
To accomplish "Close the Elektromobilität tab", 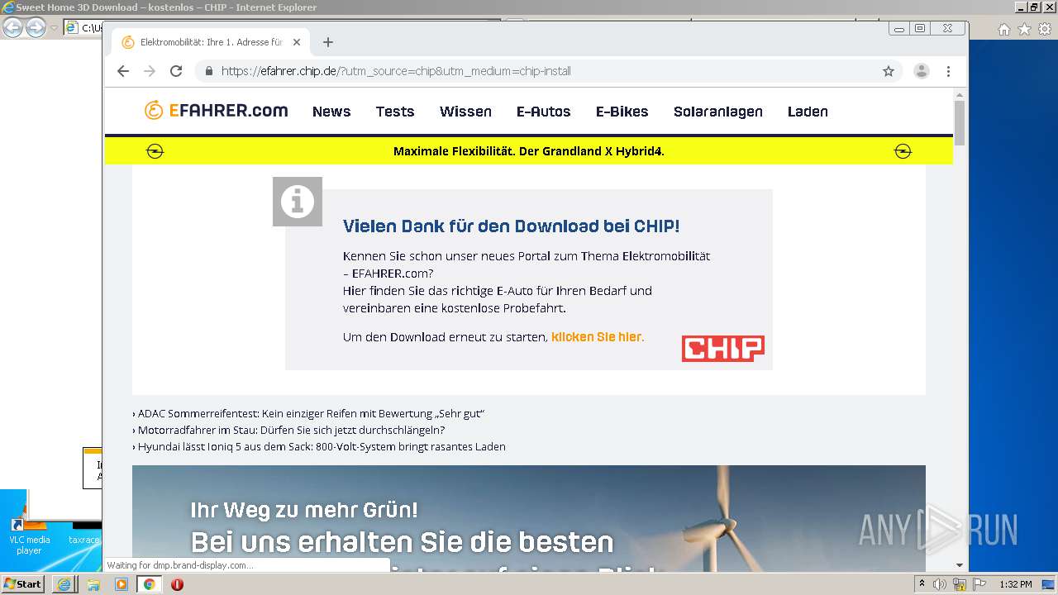I will [297, 42].
